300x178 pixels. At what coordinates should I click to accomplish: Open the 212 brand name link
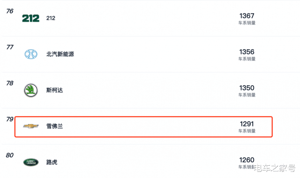(x=51, y=18)
